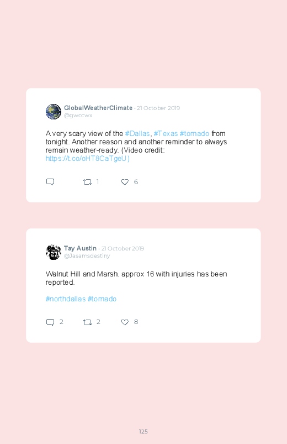The image size is (287, 444).
Task: Open the #northdallas hashtag
Action: pyautogui.click(x=66, y=299)
